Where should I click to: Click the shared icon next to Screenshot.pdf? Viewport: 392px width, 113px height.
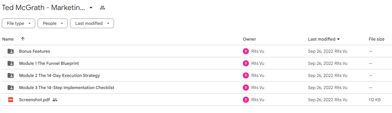coord(55,100)
